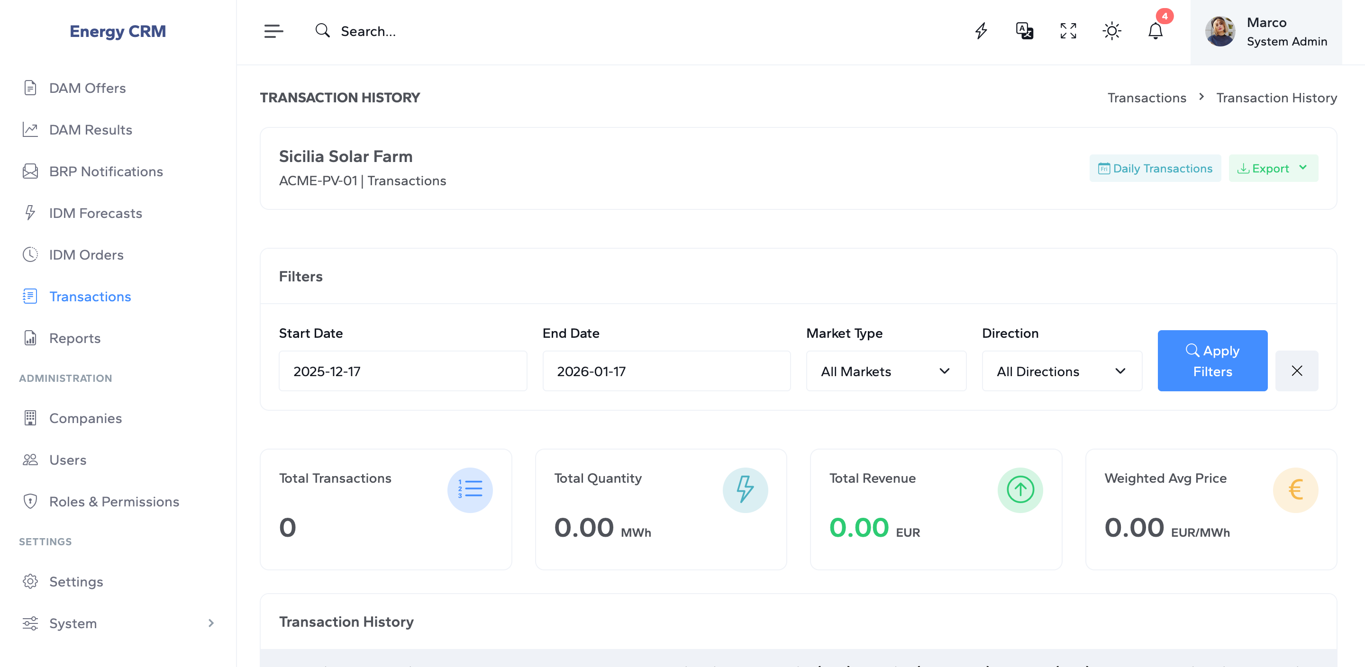Open DAM Results in sidebar

point(91,130)
